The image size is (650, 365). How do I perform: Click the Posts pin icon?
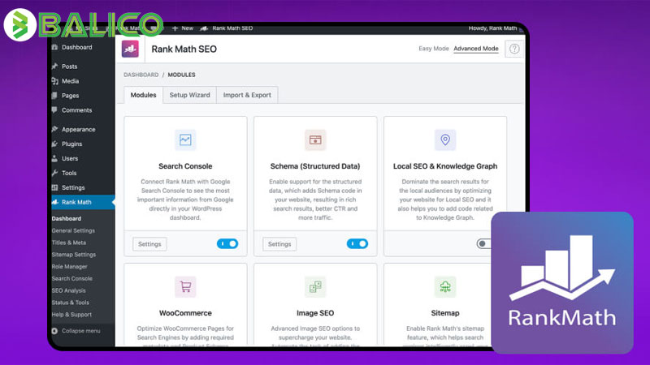(x=54, y=67)
